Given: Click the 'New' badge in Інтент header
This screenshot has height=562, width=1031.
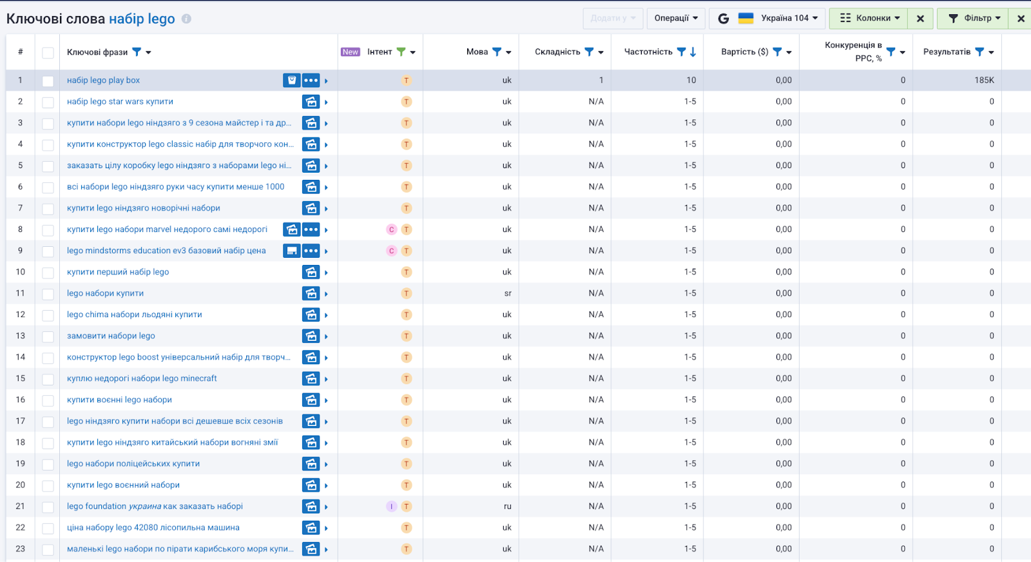Looking at the screenshot, I should pyautogui.click(x=351, y=52).
